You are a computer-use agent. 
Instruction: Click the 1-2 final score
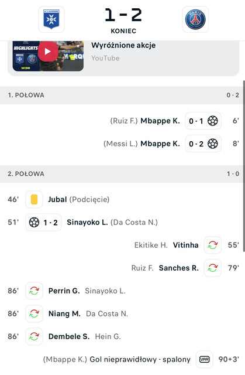tap(123, 15)
